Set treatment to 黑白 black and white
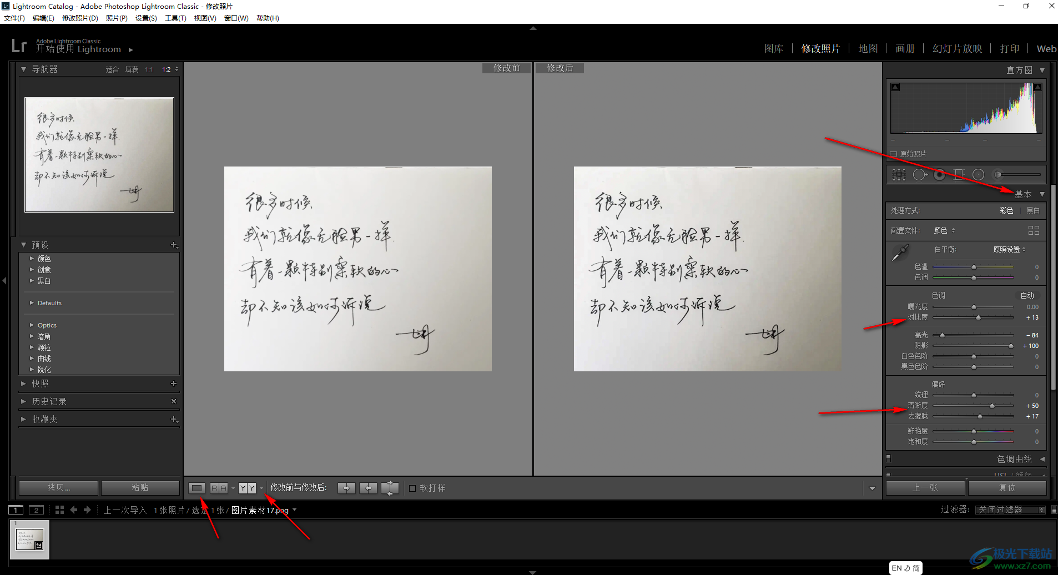 1033,210
